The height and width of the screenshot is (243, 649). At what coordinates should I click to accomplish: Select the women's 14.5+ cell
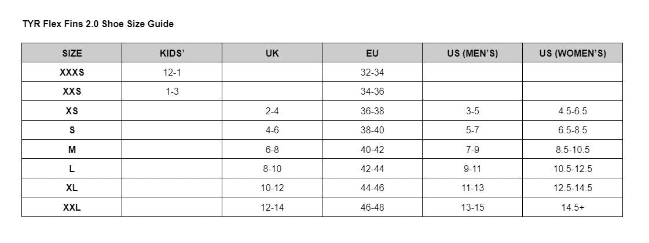(573, 207)
